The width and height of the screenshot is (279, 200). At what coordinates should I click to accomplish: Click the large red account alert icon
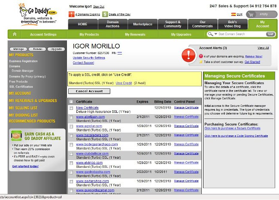pos(188,54)
